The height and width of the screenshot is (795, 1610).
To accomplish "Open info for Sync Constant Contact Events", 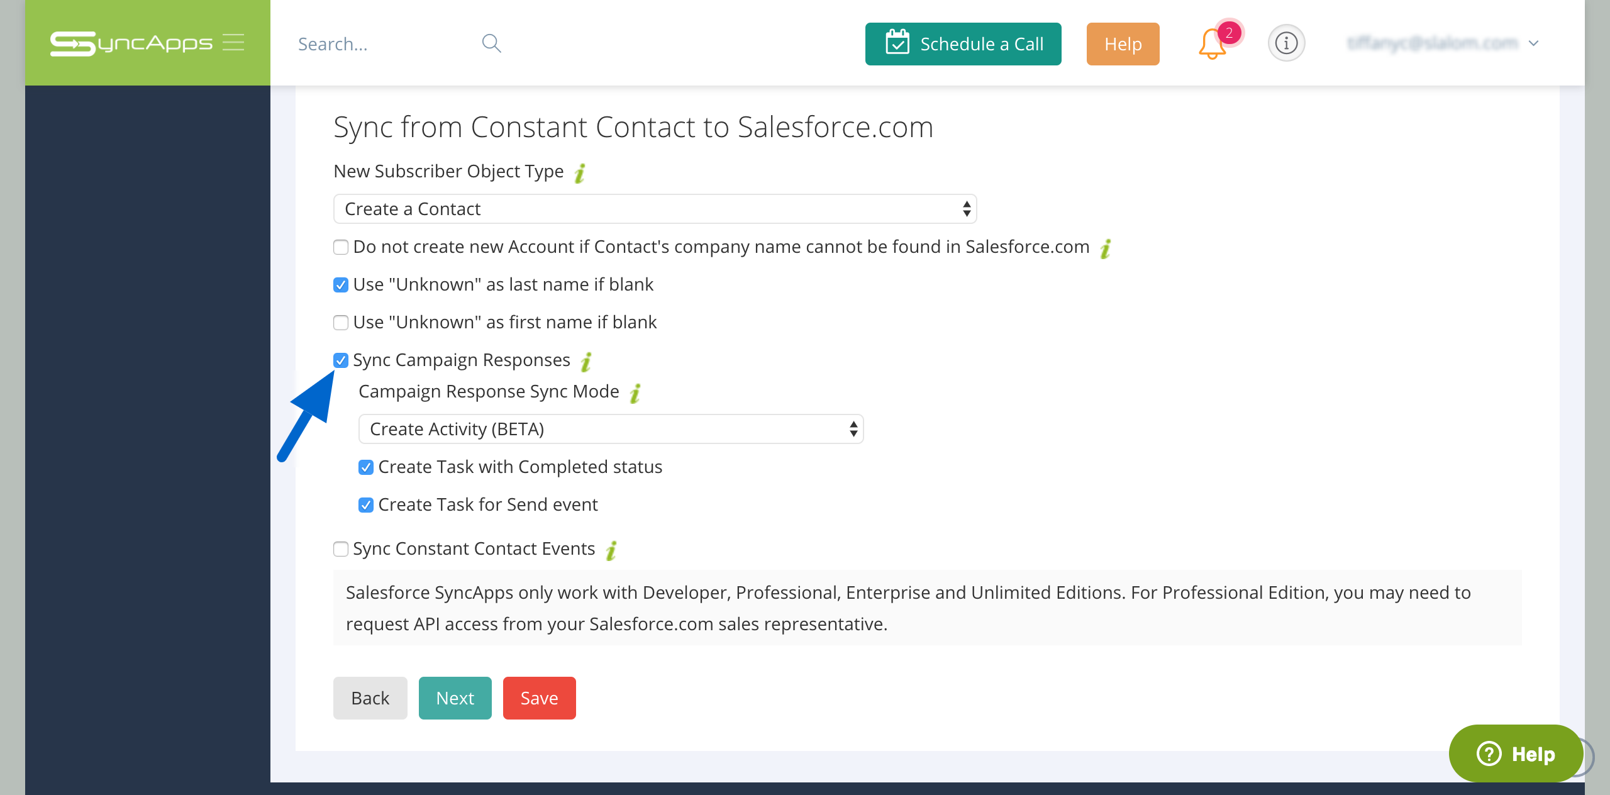I will [x=611, y=550].
